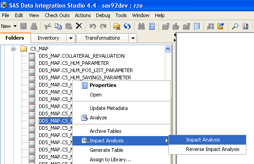Click the lower black arrow on the pane divider
254x164 pixels.
175,40
